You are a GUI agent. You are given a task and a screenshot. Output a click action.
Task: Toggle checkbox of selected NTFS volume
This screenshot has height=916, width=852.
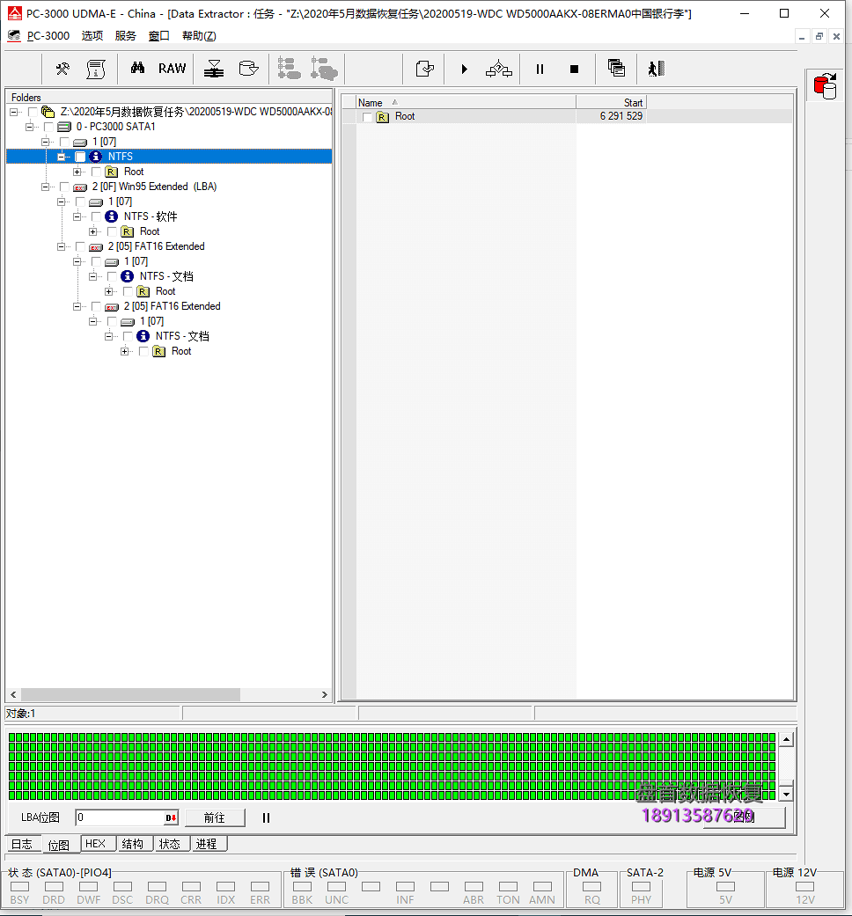(x=80, y=157)
